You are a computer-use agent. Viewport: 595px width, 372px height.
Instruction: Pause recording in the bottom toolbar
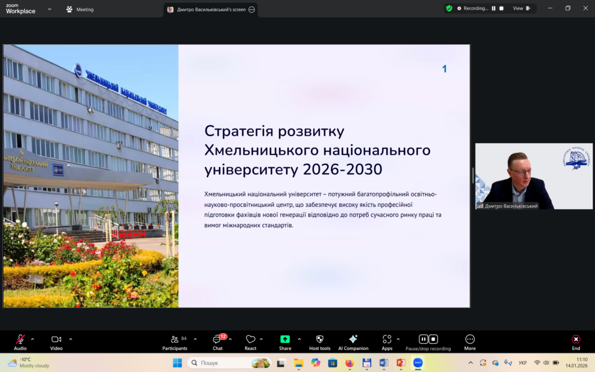pos(424,339)
